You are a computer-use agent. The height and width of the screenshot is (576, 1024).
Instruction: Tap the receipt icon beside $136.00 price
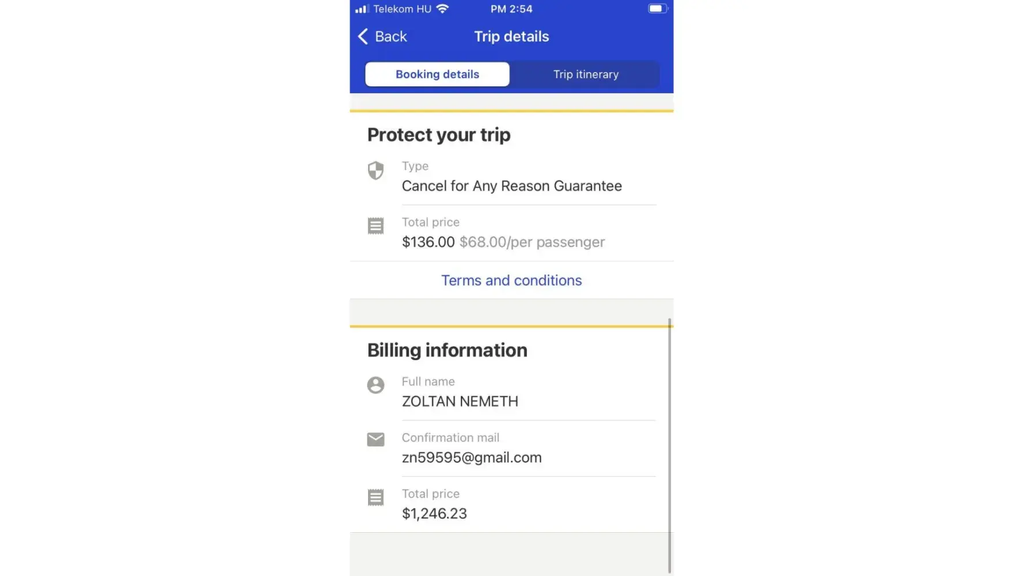coord(376,226)
